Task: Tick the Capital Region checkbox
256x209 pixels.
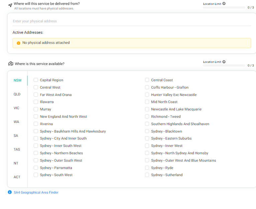Action: [x=36, y=80]
